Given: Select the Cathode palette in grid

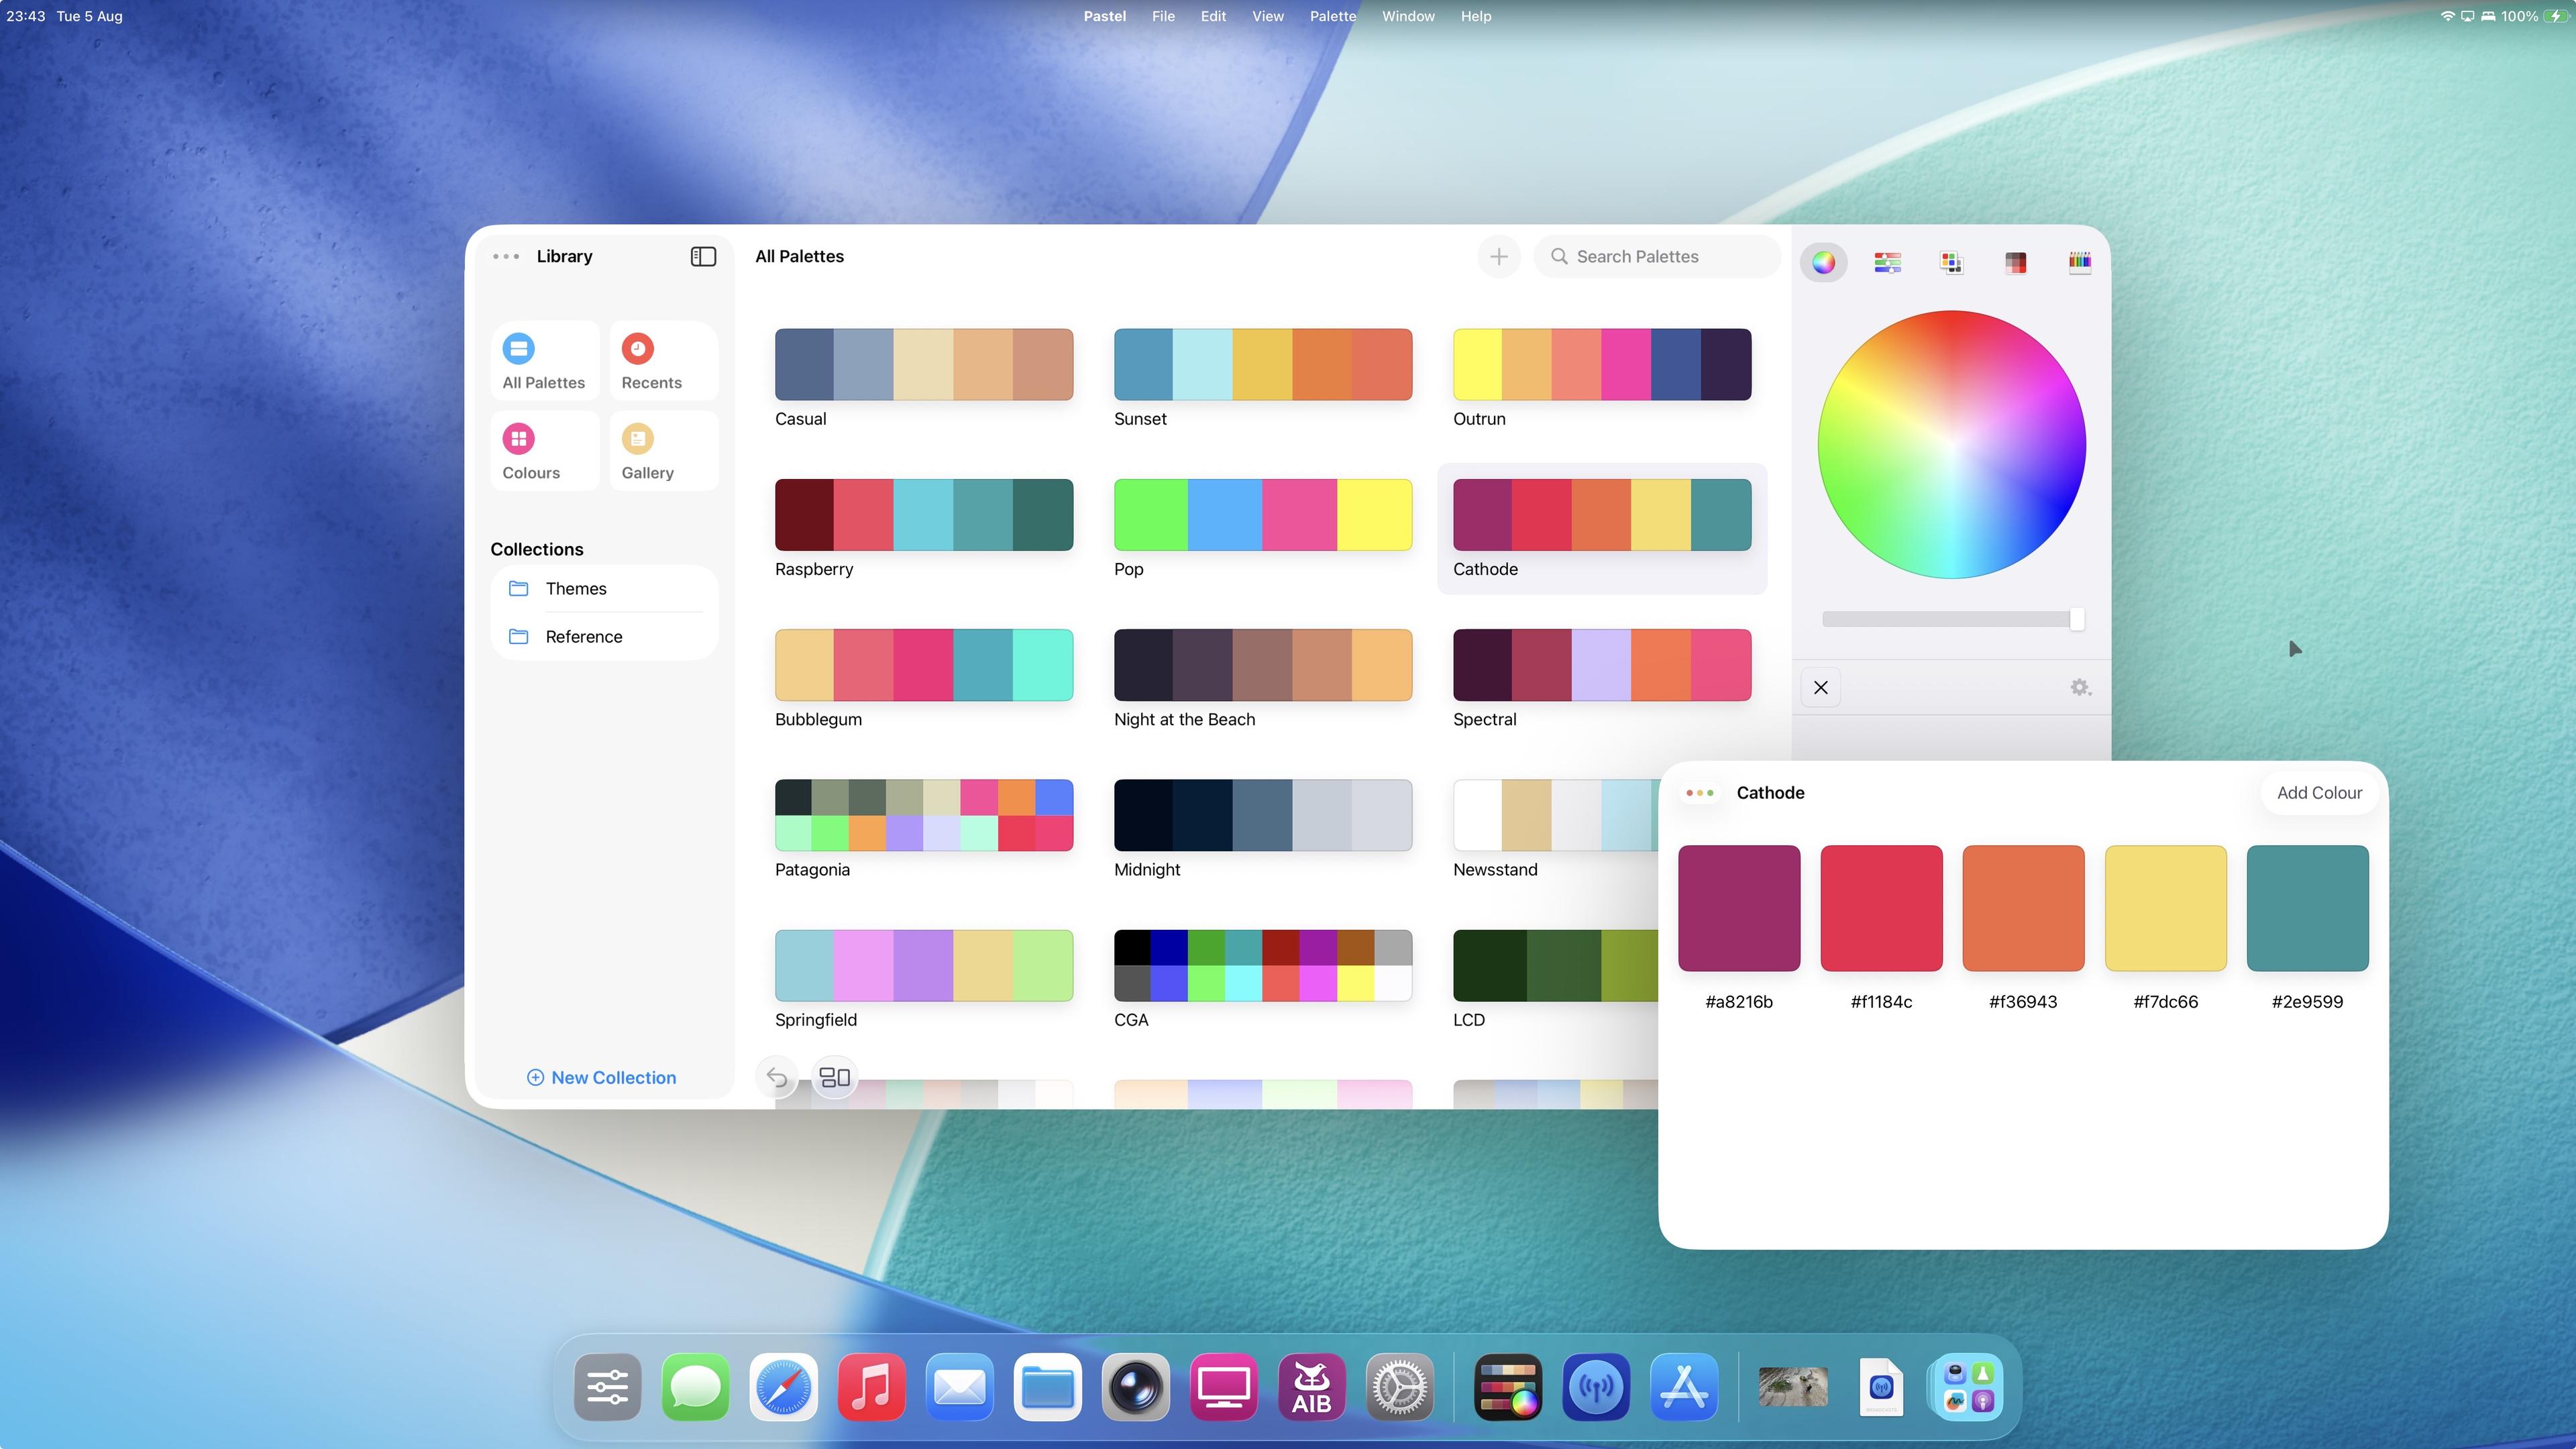Looking at the screenshot, I should 1601,514.
